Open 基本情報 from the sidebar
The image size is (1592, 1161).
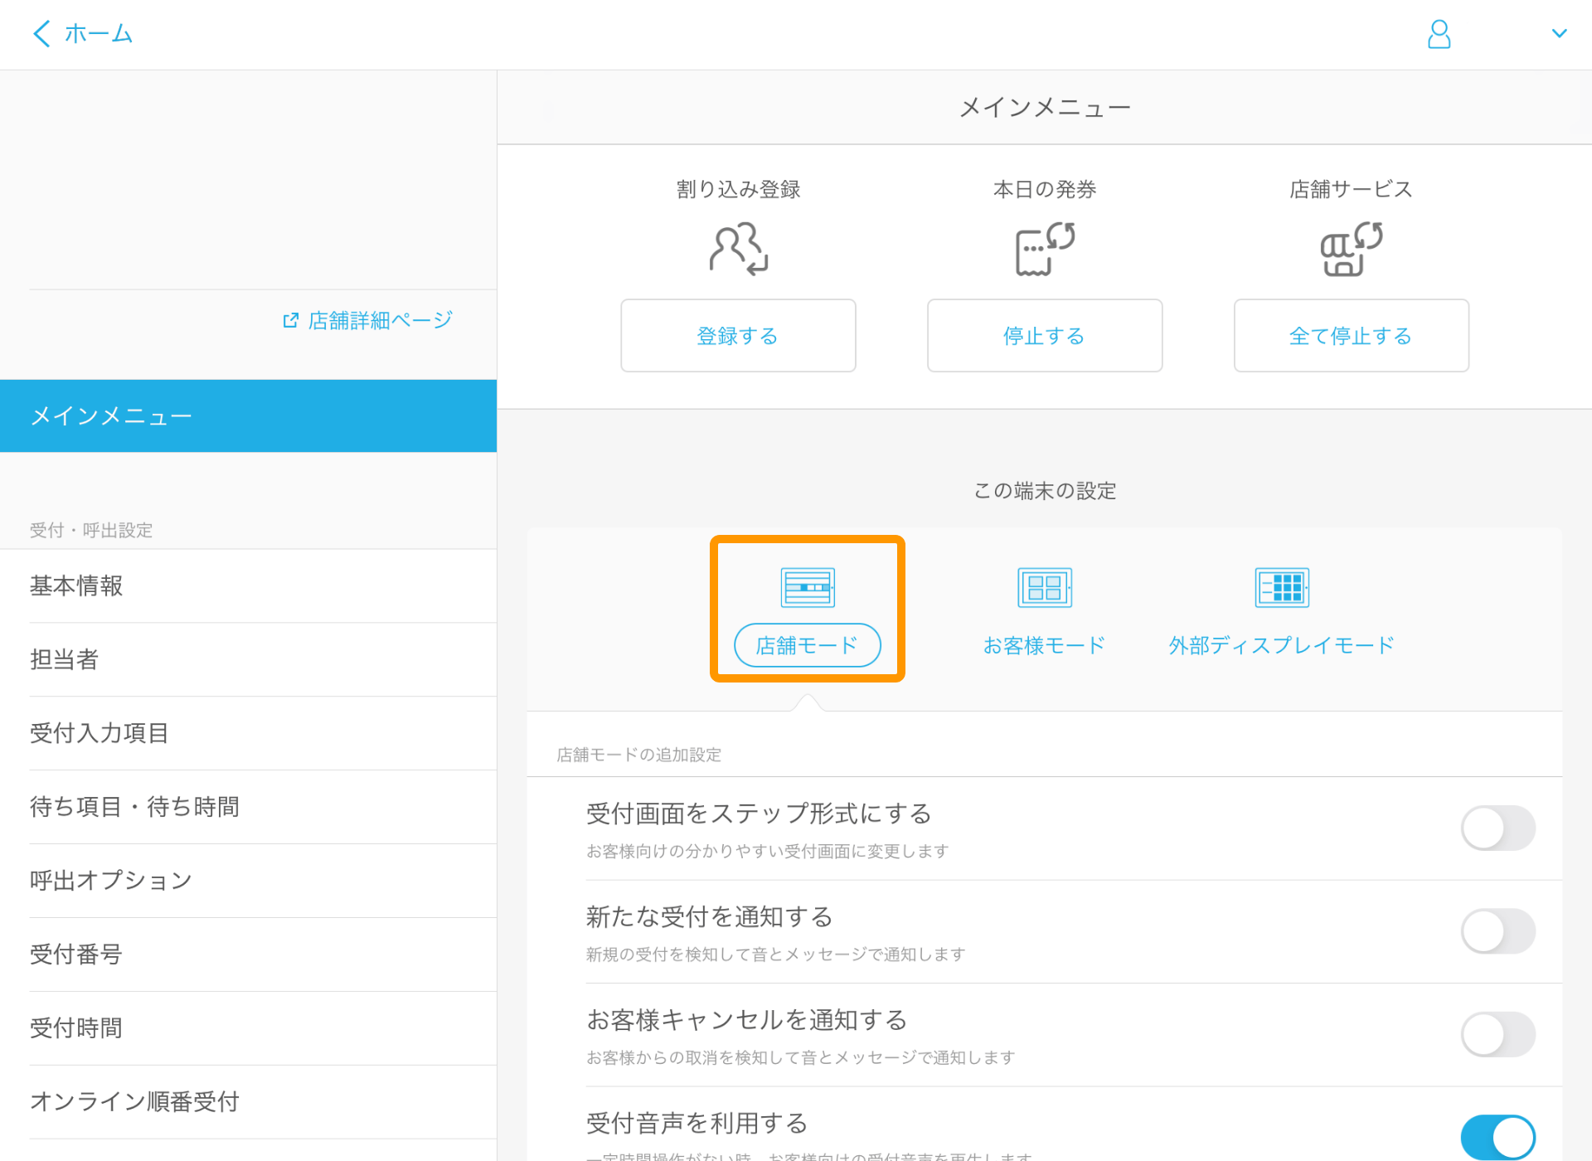(76, 586)
